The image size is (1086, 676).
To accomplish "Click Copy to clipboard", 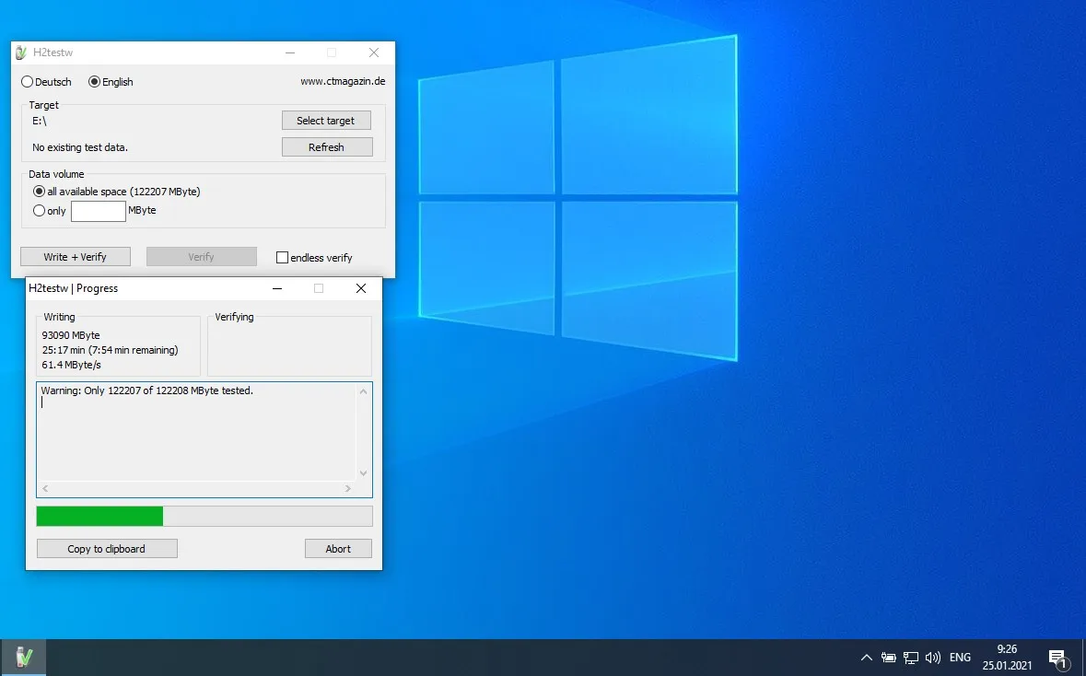I will (107, 549).
